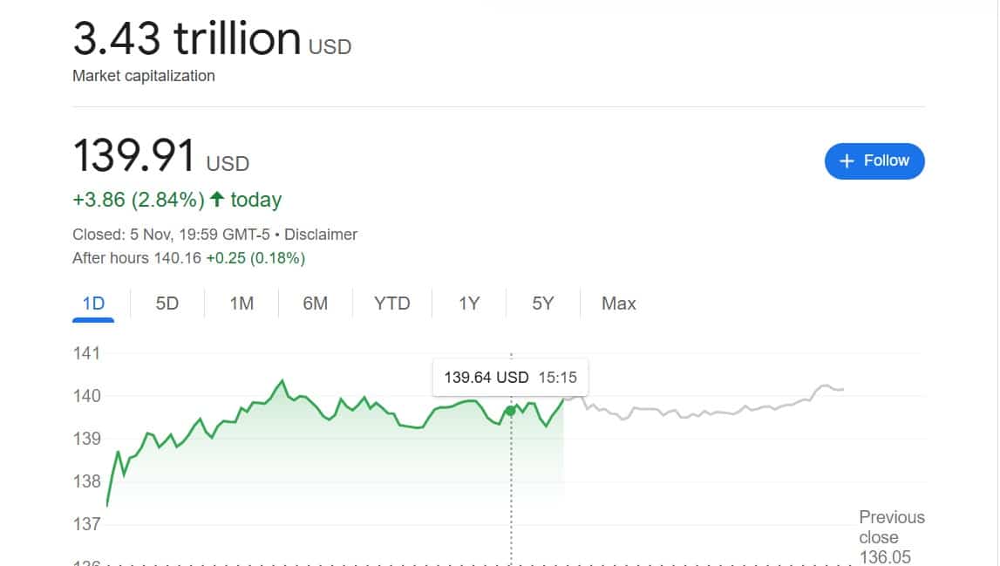Select the 5D time range tab
The image size is (1000, 566).
pos(167,303)
